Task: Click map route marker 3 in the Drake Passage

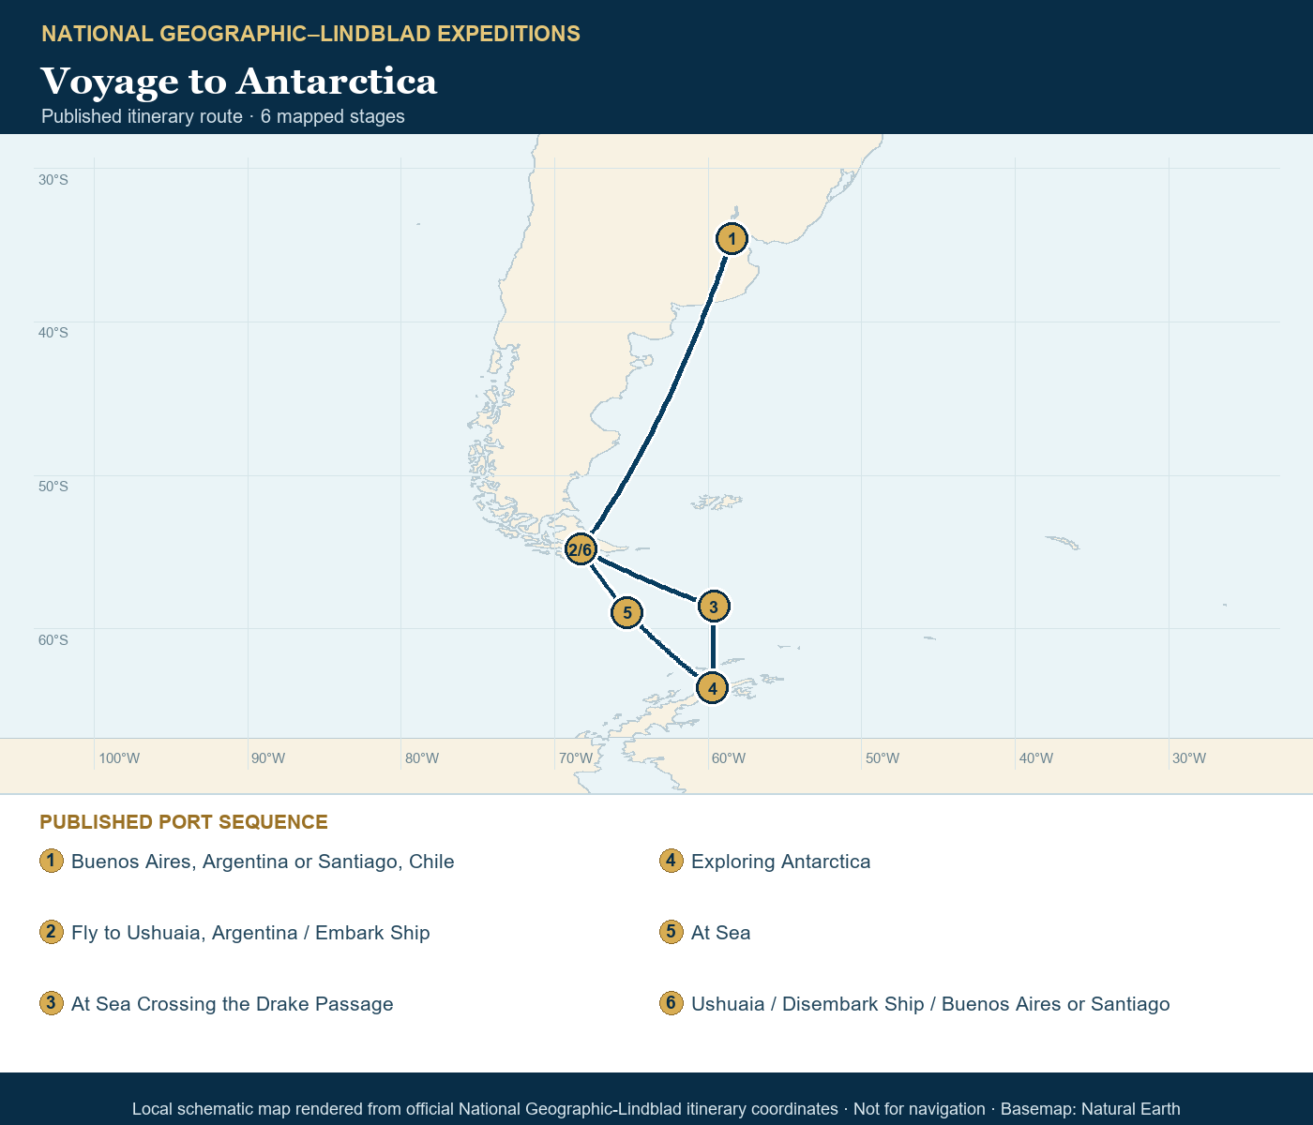Action: [x=714, y=607]
